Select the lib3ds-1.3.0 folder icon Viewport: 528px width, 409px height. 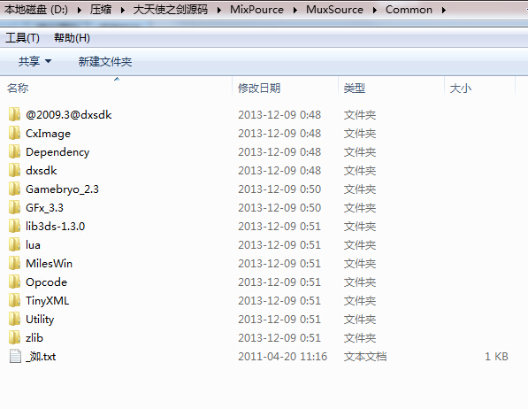click(x=14, y=226)
